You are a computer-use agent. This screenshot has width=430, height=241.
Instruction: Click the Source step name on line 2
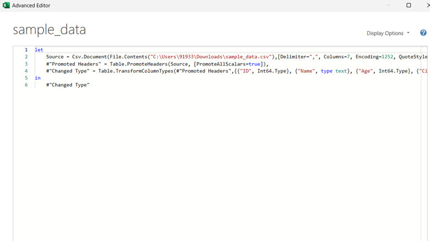55,57
